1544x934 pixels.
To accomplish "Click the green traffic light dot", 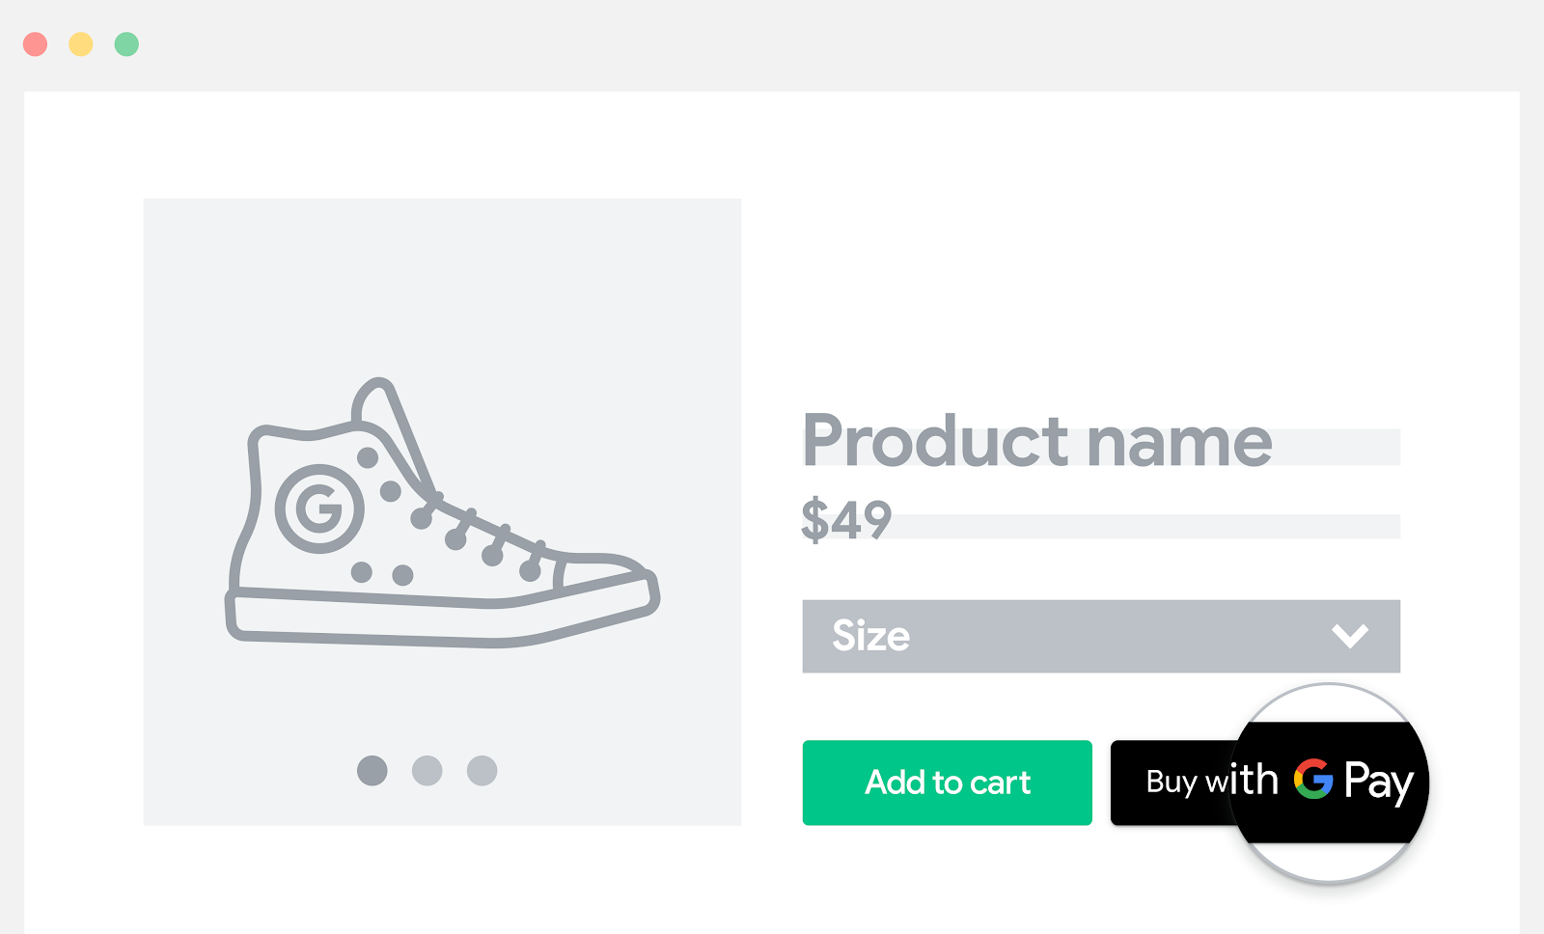I will (x=126, y=43).
